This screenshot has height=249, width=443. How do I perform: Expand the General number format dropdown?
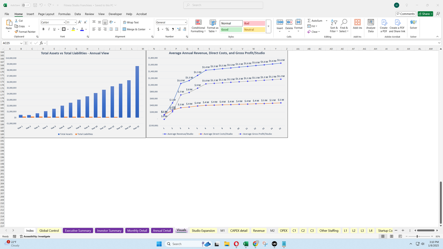[186, 22]
